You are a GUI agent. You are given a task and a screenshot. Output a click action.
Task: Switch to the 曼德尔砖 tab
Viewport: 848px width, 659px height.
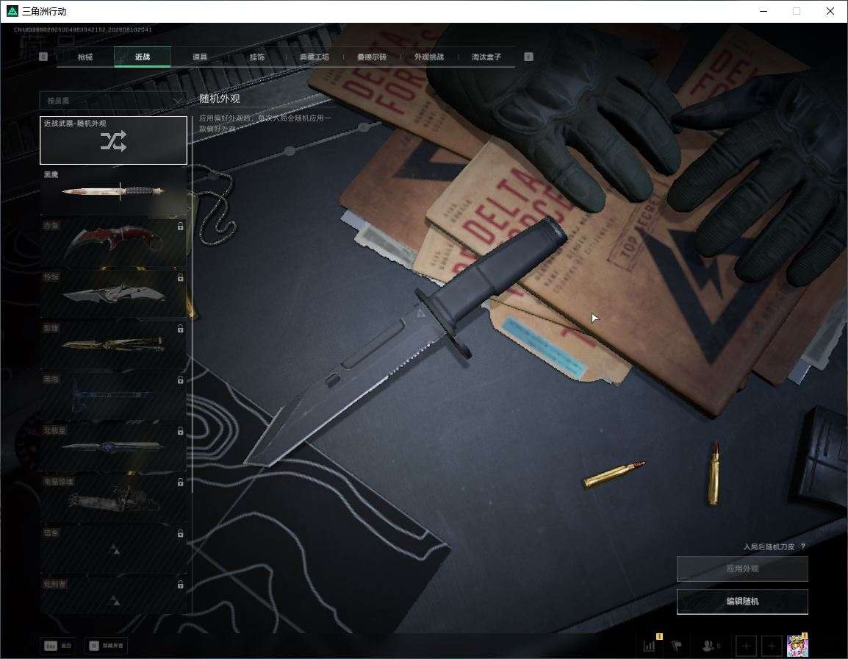[x=372, y=57]
